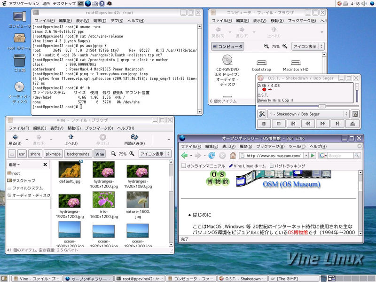Image resolution: width=376 pixels, height=282 pixels.
Task: Open ツール(T) menu in Bon Echo
Action: pos(297,146)
